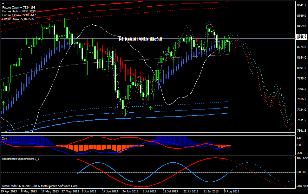Click the 8365.0 current price label
Screen dimensions: 308x194
point(301,37)
